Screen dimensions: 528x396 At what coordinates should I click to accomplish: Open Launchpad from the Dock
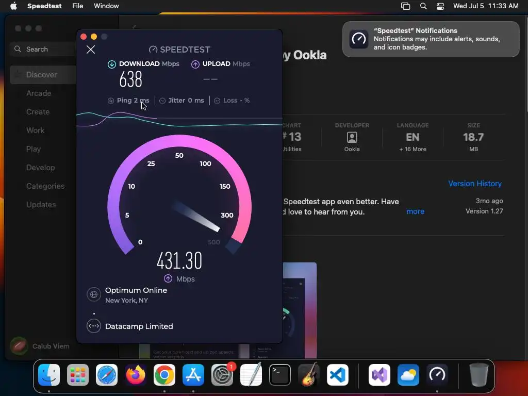(x=78, y=375)
